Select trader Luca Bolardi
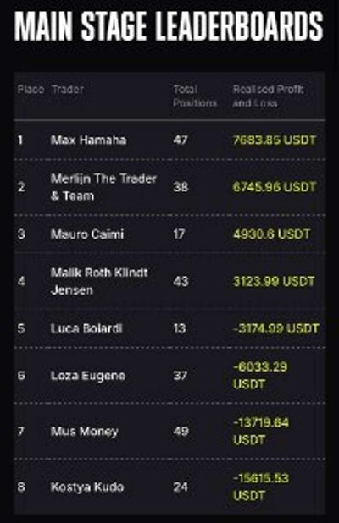 (x=86, y=328)
